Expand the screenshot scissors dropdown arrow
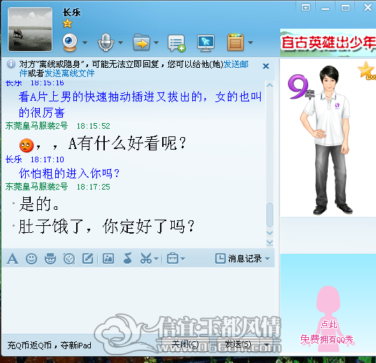The height and width of the screenshot is (363, 376). pyautogui.click(x=156, y=259)
